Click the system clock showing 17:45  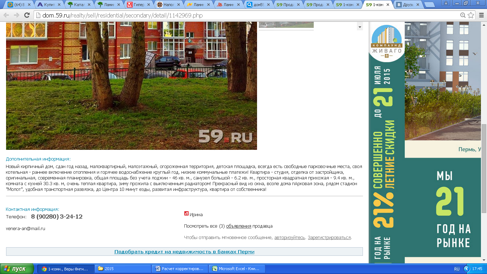click(477, 269)
